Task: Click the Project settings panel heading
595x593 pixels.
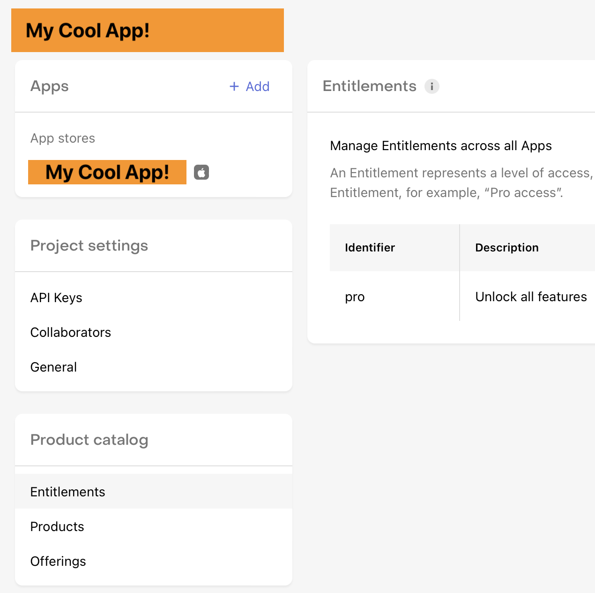Action: 89,246
